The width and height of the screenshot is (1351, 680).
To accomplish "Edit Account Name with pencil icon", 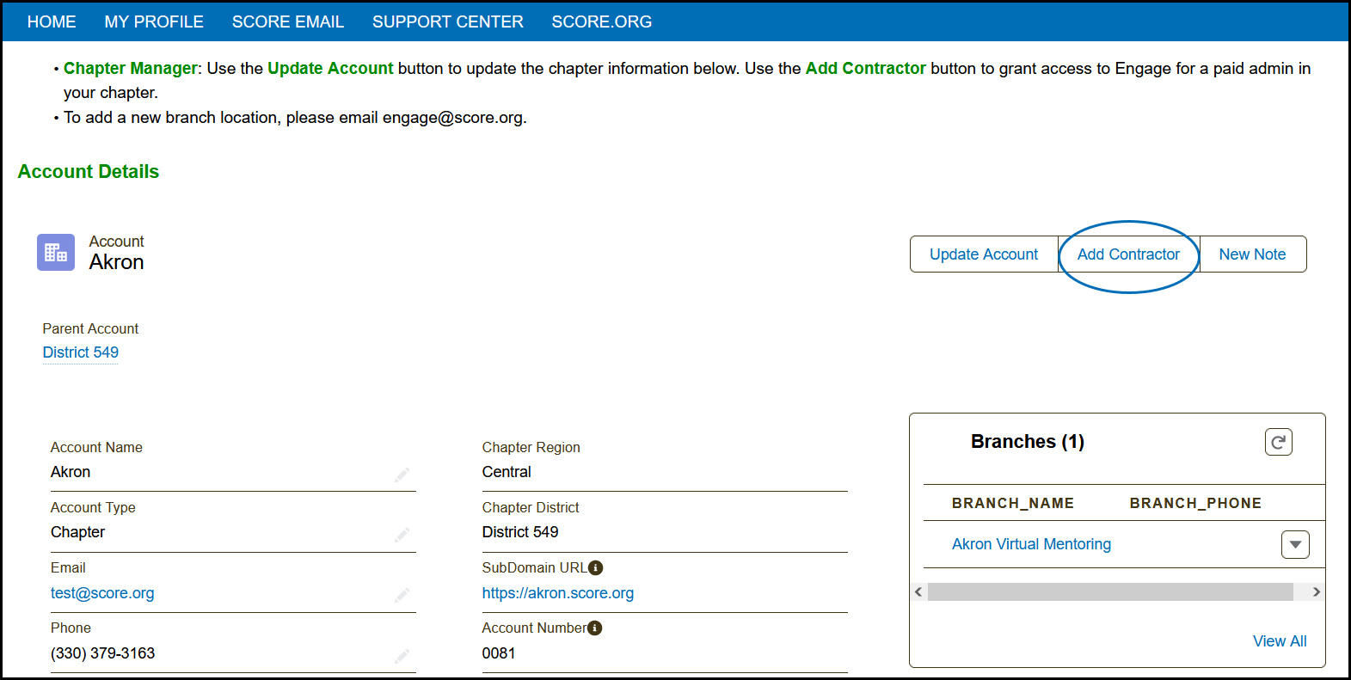I will [402, 475].
